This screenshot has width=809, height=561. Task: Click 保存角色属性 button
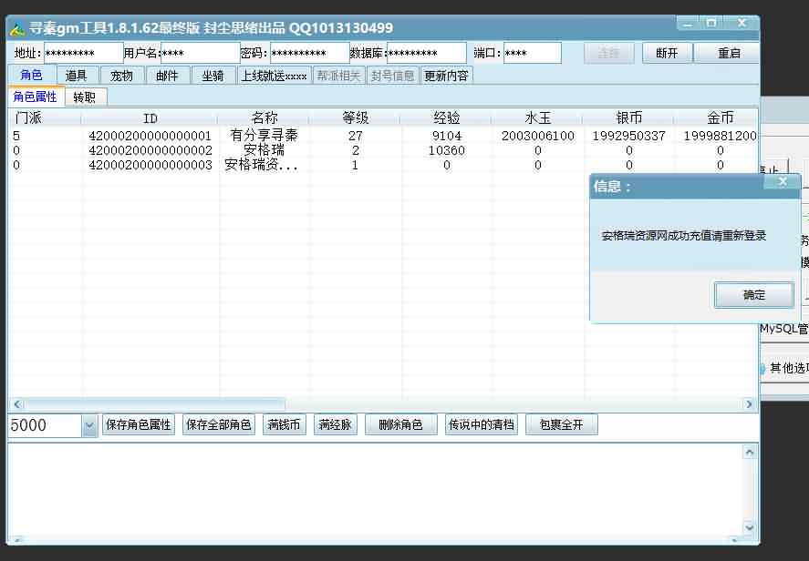pyautogui.click(x=139, y=425)
